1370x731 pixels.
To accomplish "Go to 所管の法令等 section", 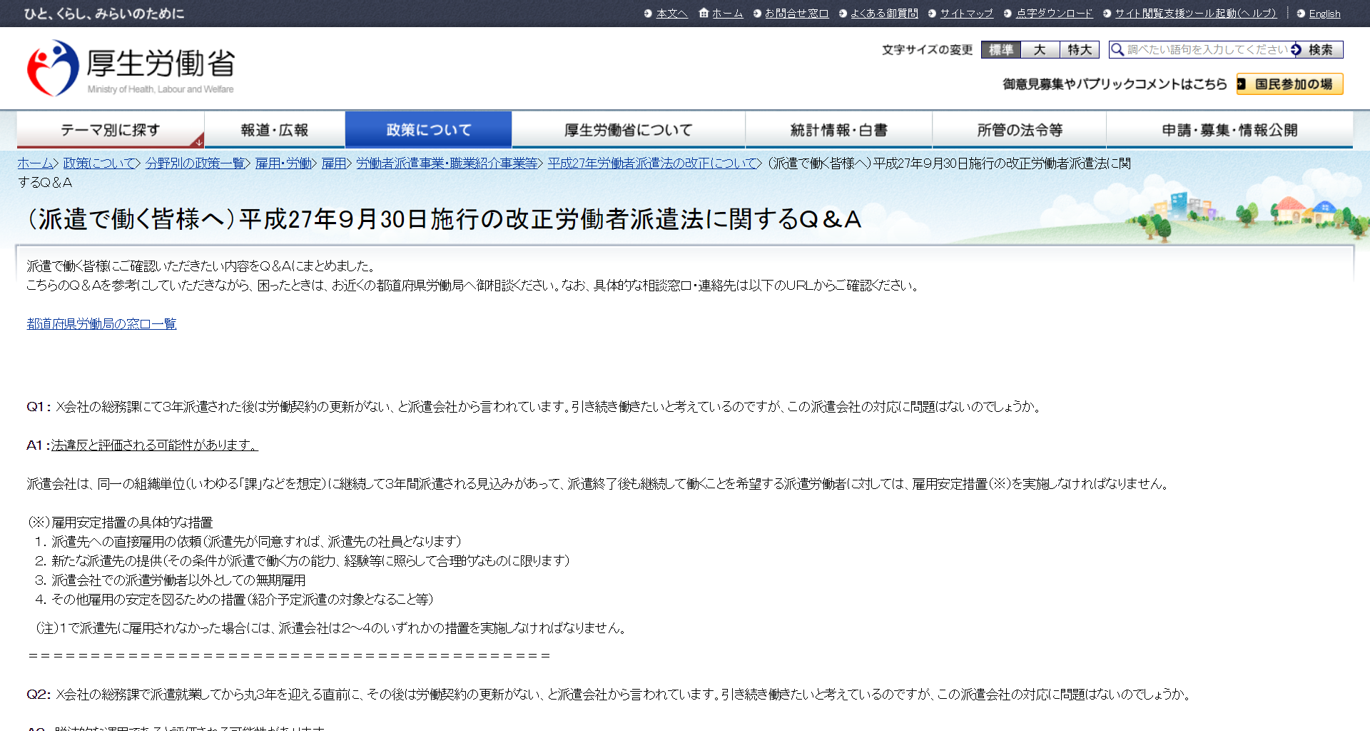I will (1019, 130).
